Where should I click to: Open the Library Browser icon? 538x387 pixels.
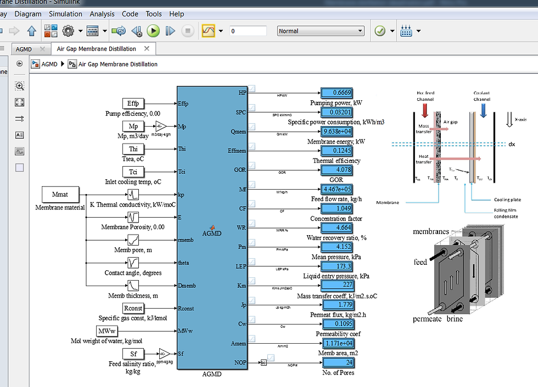click(51, 31)
